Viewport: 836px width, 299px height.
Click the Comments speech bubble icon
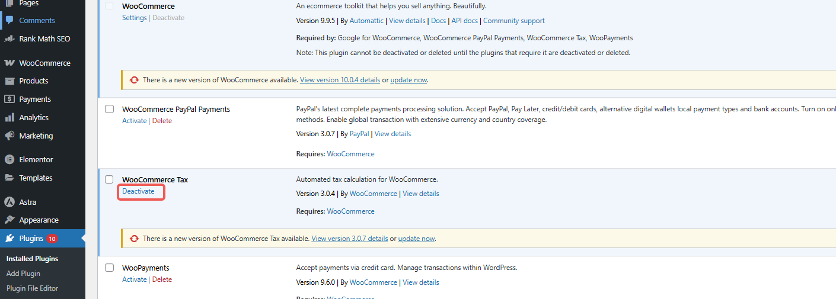(9, 20)
